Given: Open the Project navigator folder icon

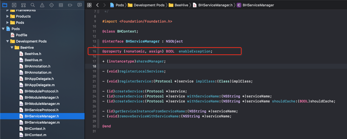Looking at the screenshot, I should click(x=5, y=5).
